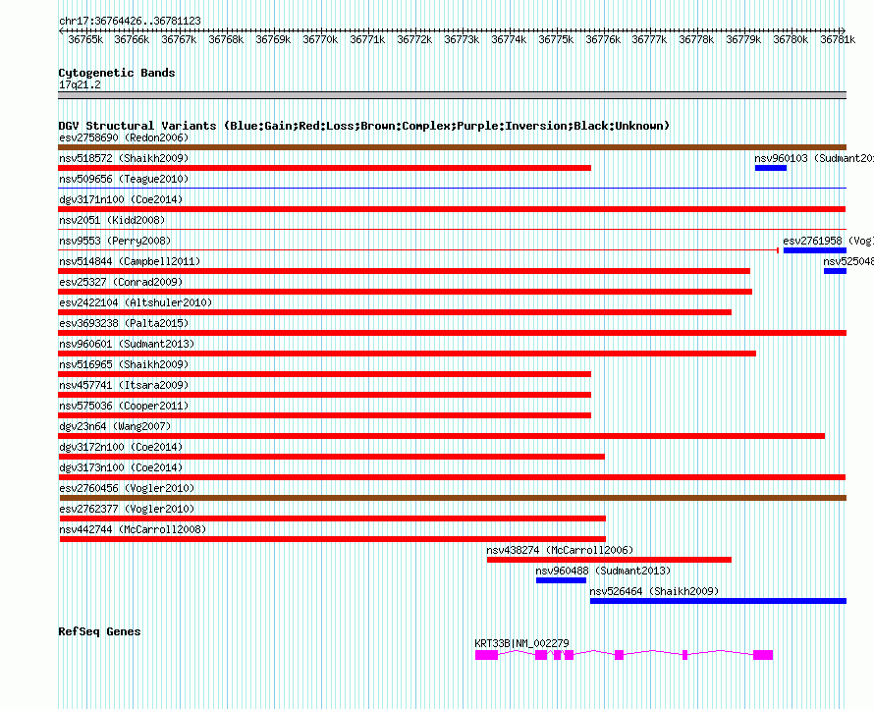Open the Cytogenetic Bands track heading
The image size is (874, 709).
coord(117,73)
